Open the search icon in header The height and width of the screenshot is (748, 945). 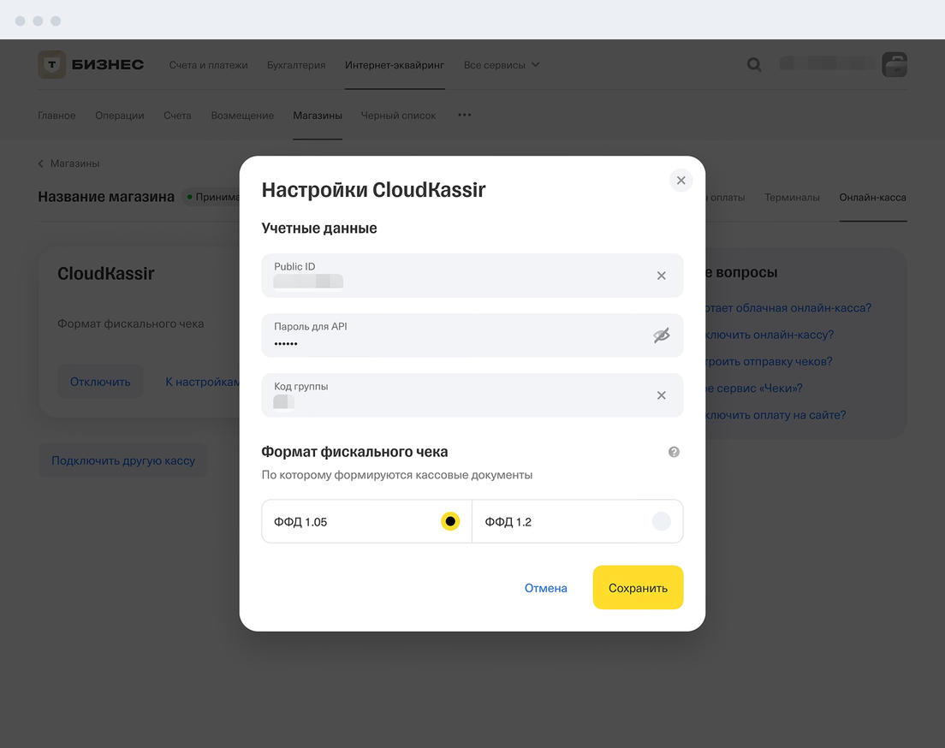754,64
